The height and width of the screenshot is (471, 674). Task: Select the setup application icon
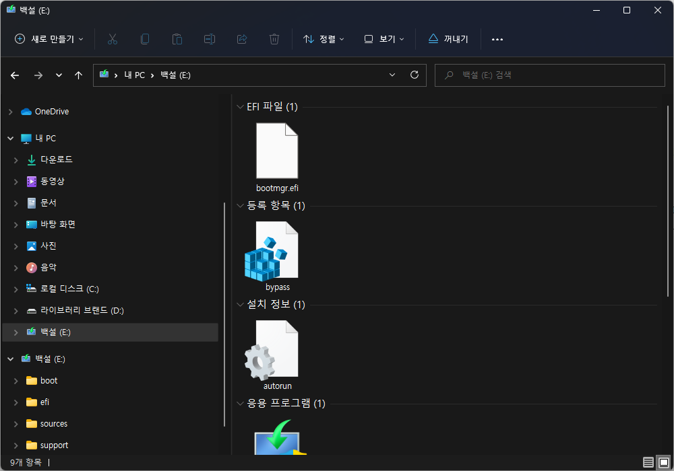280,437
